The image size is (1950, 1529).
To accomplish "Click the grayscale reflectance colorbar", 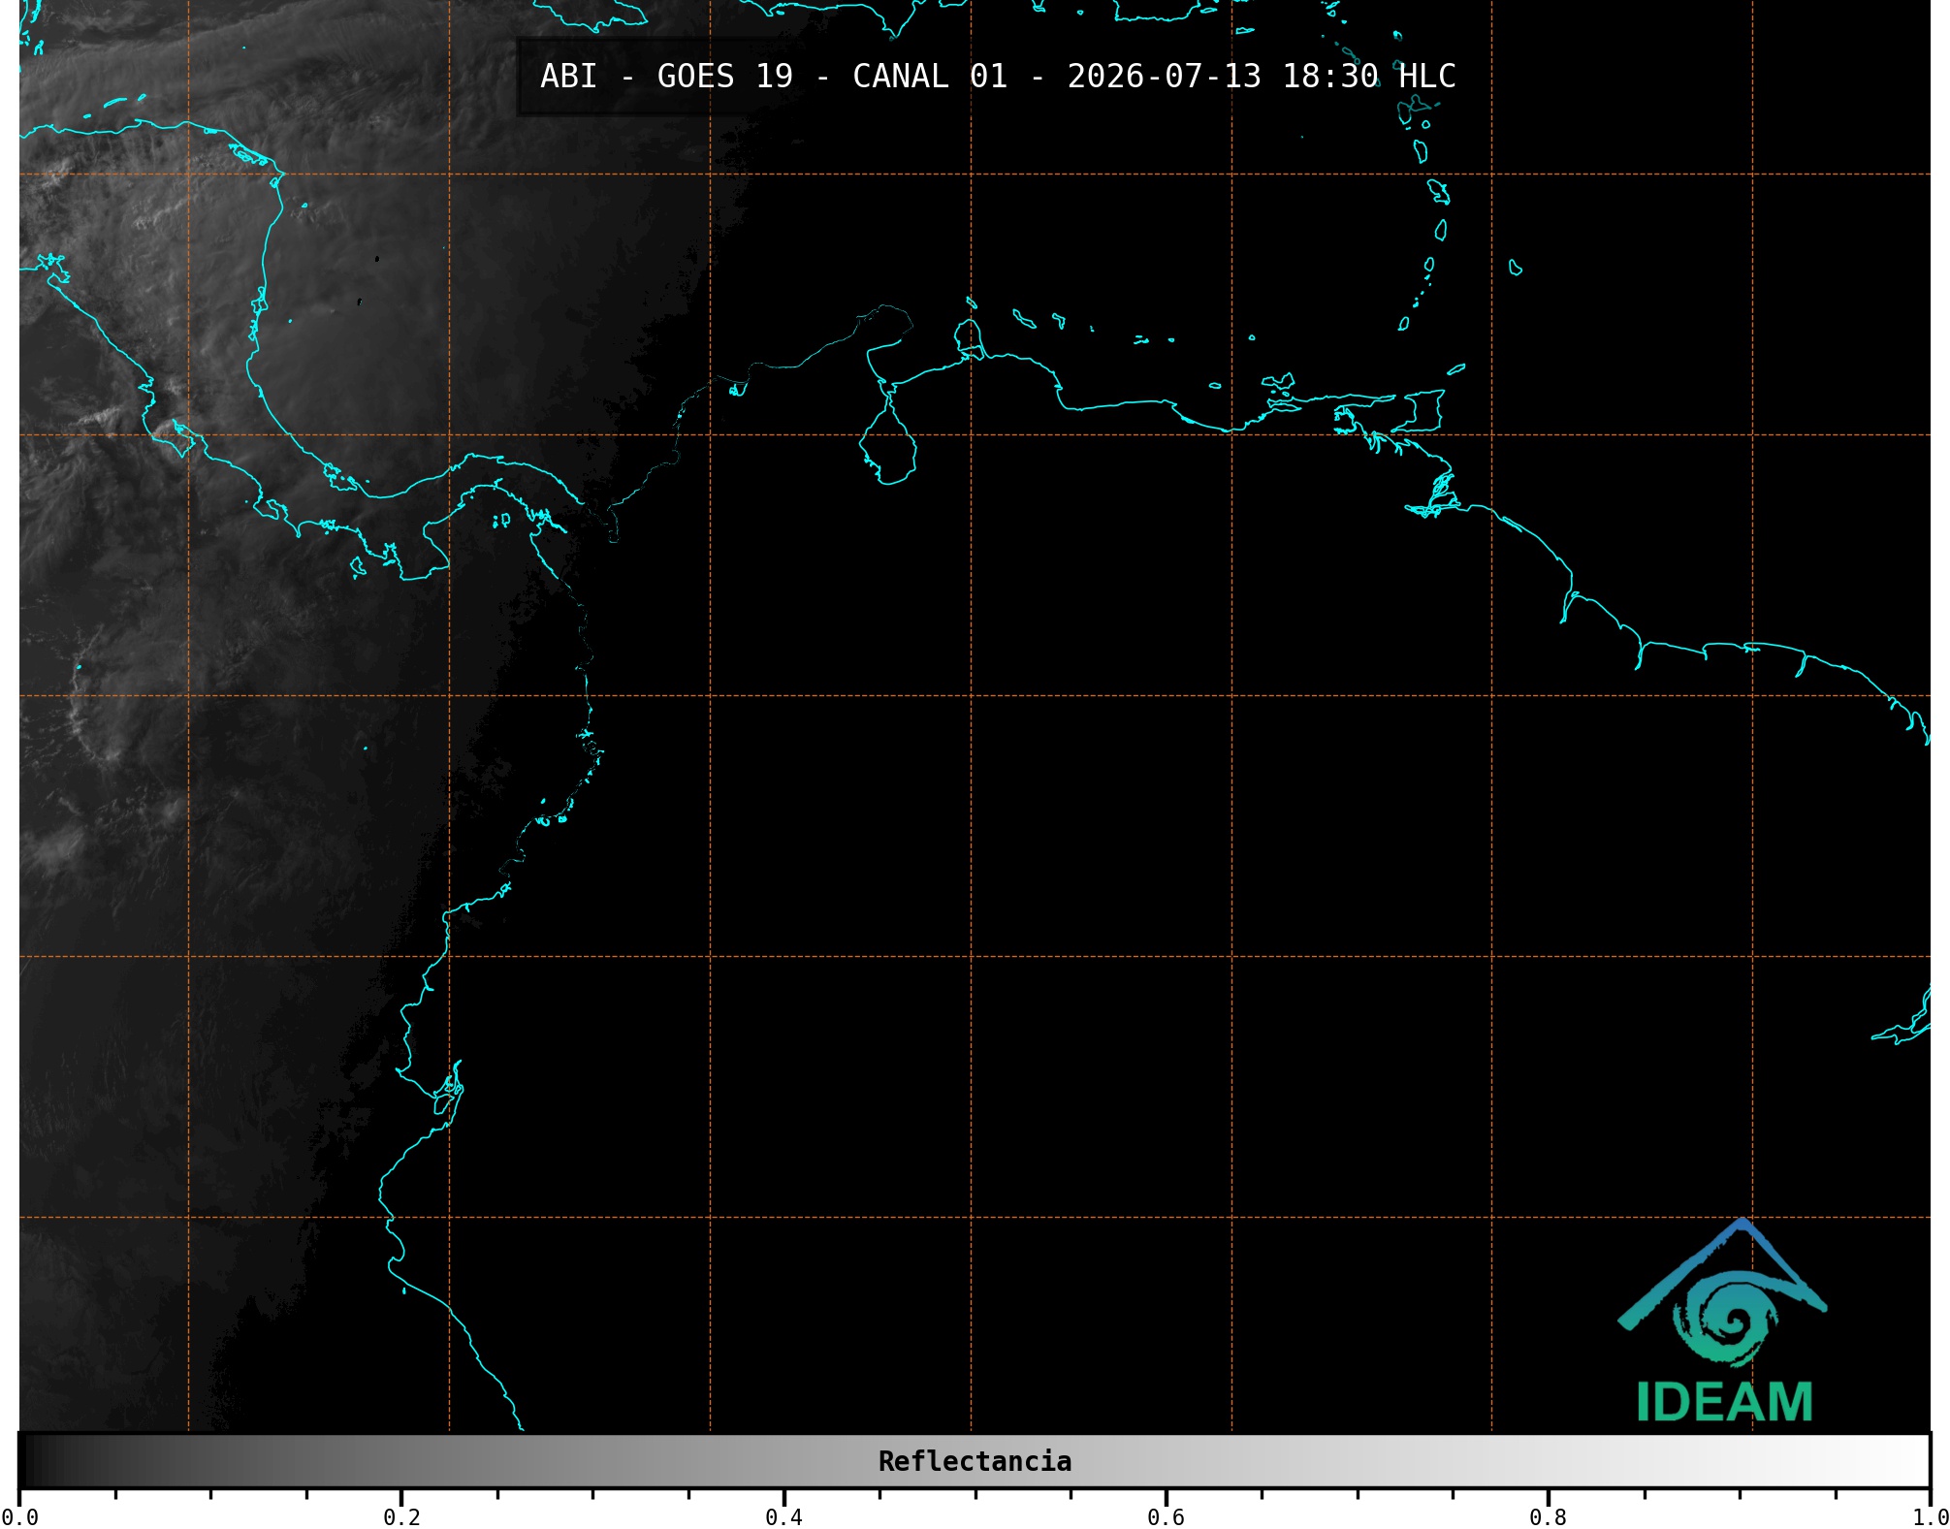I will (975, 1460).
